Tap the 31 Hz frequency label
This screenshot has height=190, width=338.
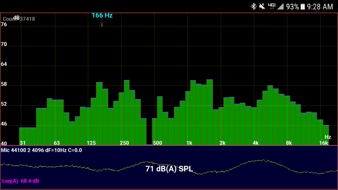(x=23, y=143)
